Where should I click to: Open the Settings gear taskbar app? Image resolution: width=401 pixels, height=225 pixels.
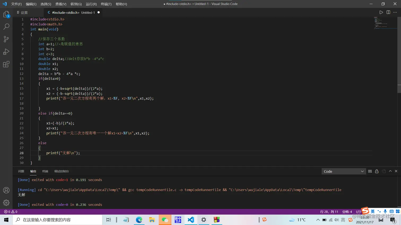pos(204,220)
